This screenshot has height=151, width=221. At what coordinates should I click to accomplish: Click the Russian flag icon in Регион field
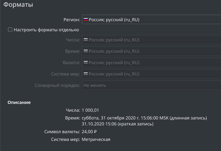86,20
